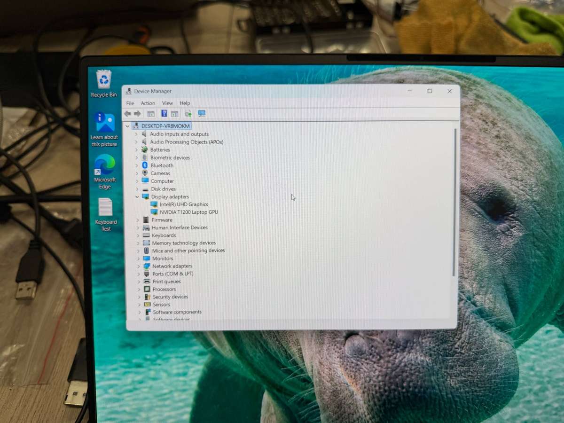
Task: Click the Keyboards category icon
Action: pyautogui.click(x=146, y=235)
